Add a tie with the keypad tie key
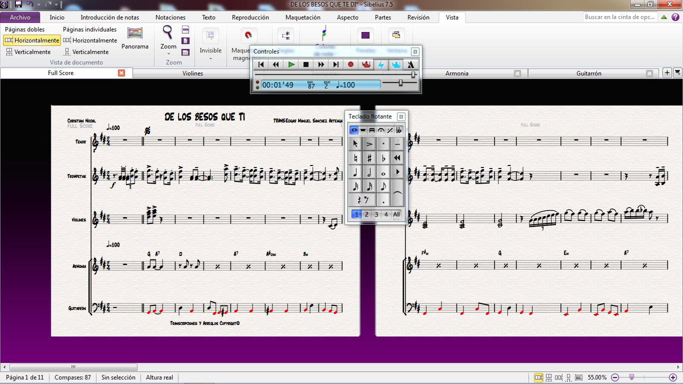Image resolution: width=683 pixels, height=384 pixels. click(397, 194)
